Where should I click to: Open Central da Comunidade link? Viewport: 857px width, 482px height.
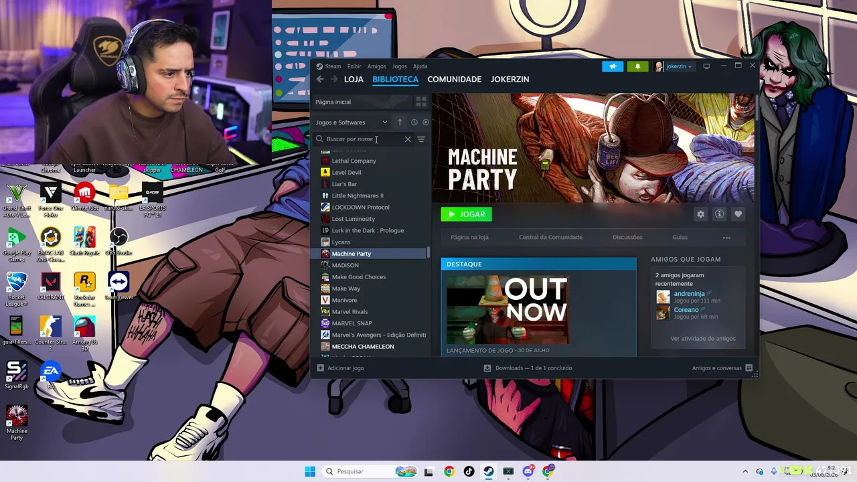(x=551, y=238)
